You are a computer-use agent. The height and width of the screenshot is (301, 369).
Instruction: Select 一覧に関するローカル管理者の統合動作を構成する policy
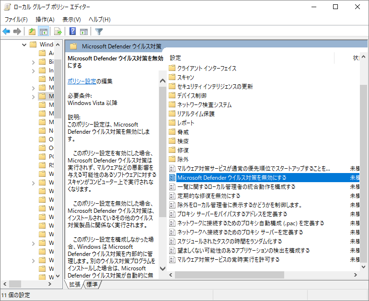(x=264, y=187)
